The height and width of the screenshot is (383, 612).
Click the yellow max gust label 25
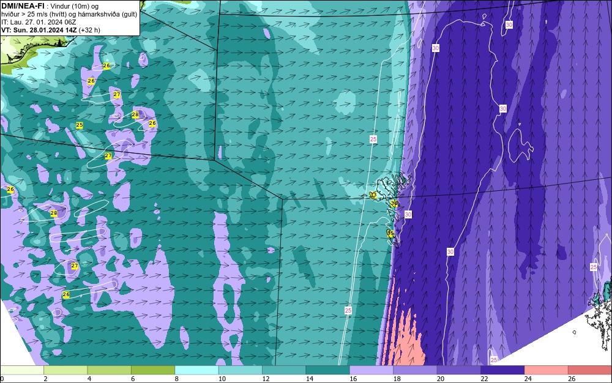[79, 125]
